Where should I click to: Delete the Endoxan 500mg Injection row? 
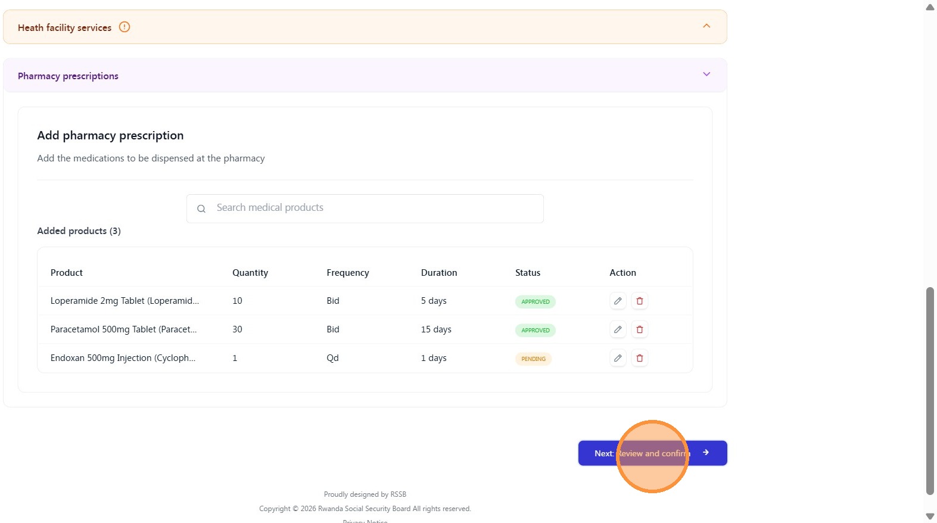(x=640, y=358)
